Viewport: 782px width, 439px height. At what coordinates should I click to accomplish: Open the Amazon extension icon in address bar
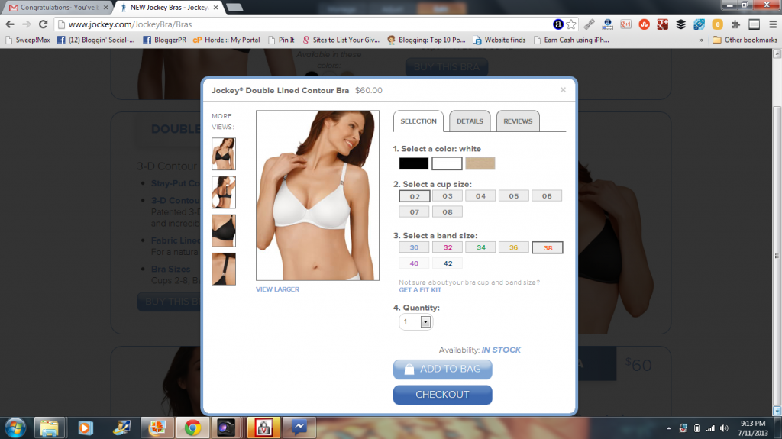[558, 24]
